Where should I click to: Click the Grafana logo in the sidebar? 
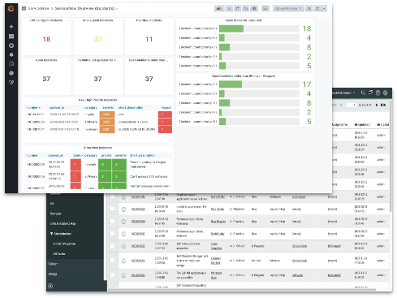point(11,9)
